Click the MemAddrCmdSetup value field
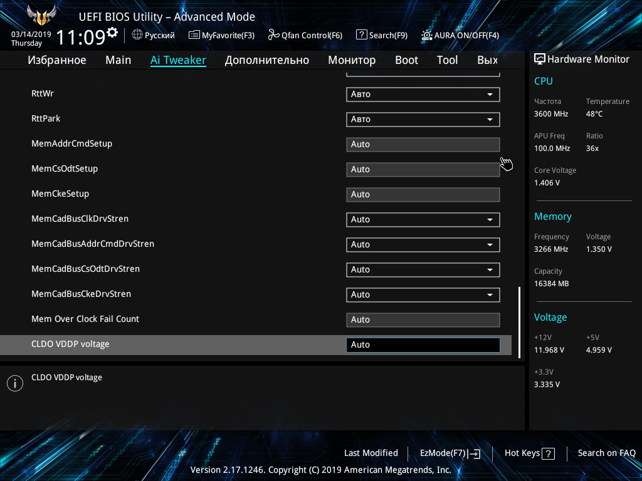Viewport: 642px width, 481px height. click(x=423, y=145)
